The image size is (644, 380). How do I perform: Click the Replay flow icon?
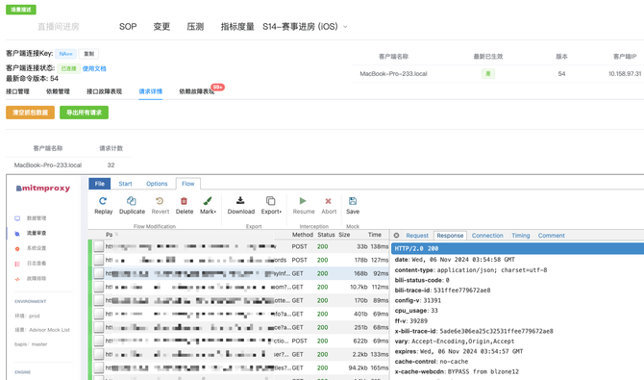[103, 201]
